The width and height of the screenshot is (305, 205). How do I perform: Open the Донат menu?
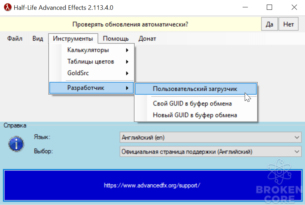(x=147, y=39)
